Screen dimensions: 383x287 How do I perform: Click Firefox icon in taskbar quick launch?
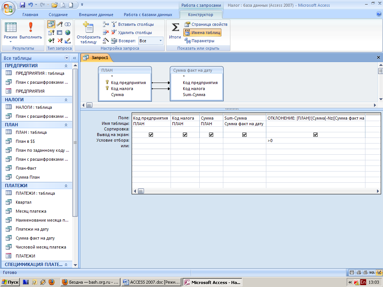click(52, 283)
